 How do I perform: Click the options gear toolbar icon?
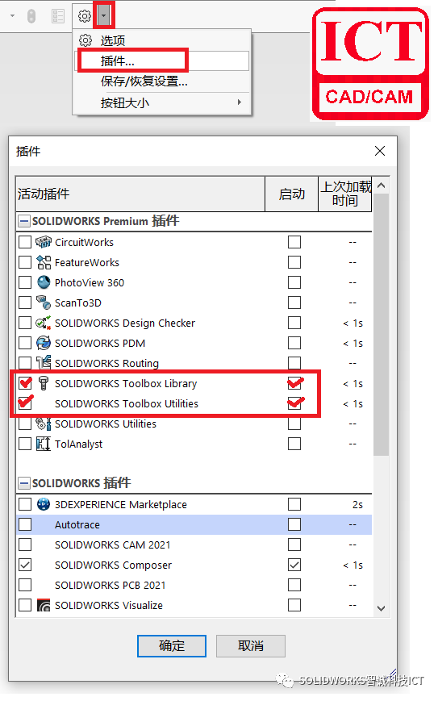[85, 17]
